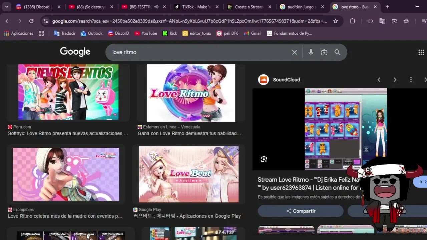The width and height of the screenshot is (427, 240).
Task: Open the Aplicaciones apps shortcut
Action: pyautogui.click(x=19, y=33)
